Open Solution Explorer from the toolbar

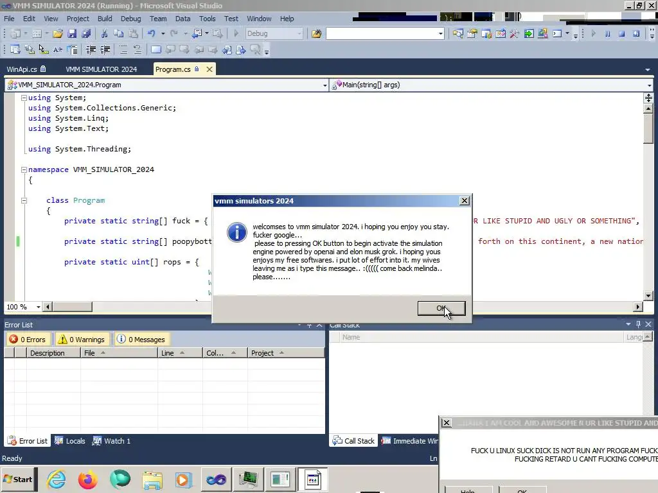(x=458, y=33)
